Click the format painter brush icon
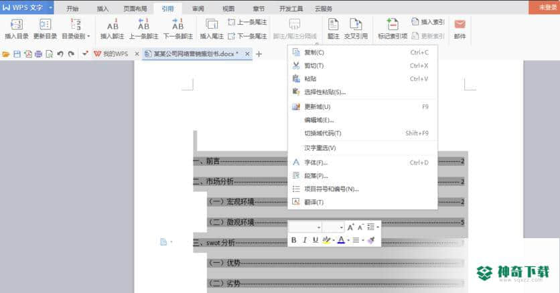Image resolution: width=560 pixels, height=293 pixels. (x=371, y=240)
